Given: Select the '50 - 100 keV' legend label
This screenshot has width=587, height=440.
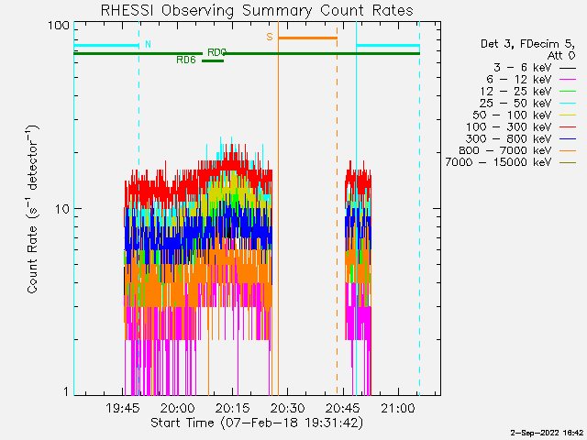Looking at the screenshot, I should [x=513, y=115].
